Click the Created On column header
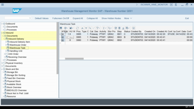194x109 pixels. (x=150, y=31)
